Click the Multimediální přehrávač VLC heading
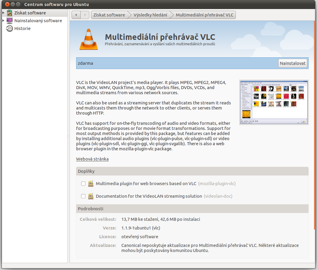 [160, 37]
